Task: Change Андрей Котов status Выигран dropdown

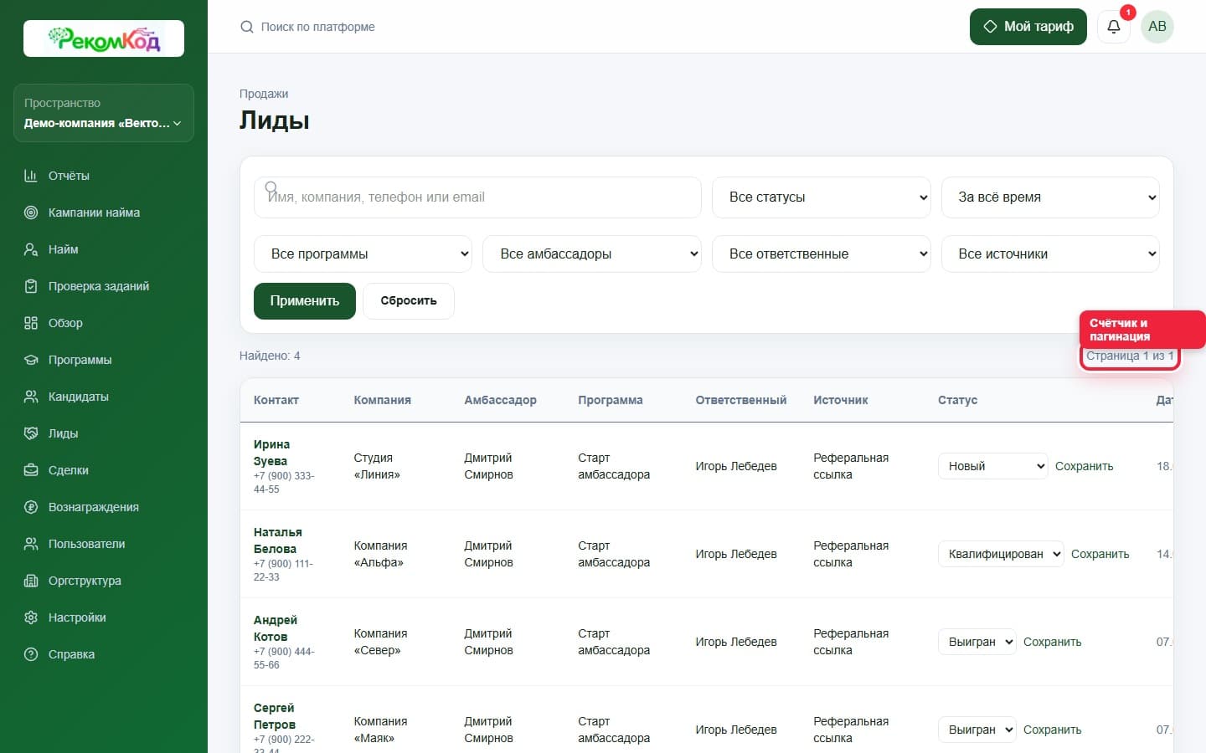Action: tap(977, 642)
